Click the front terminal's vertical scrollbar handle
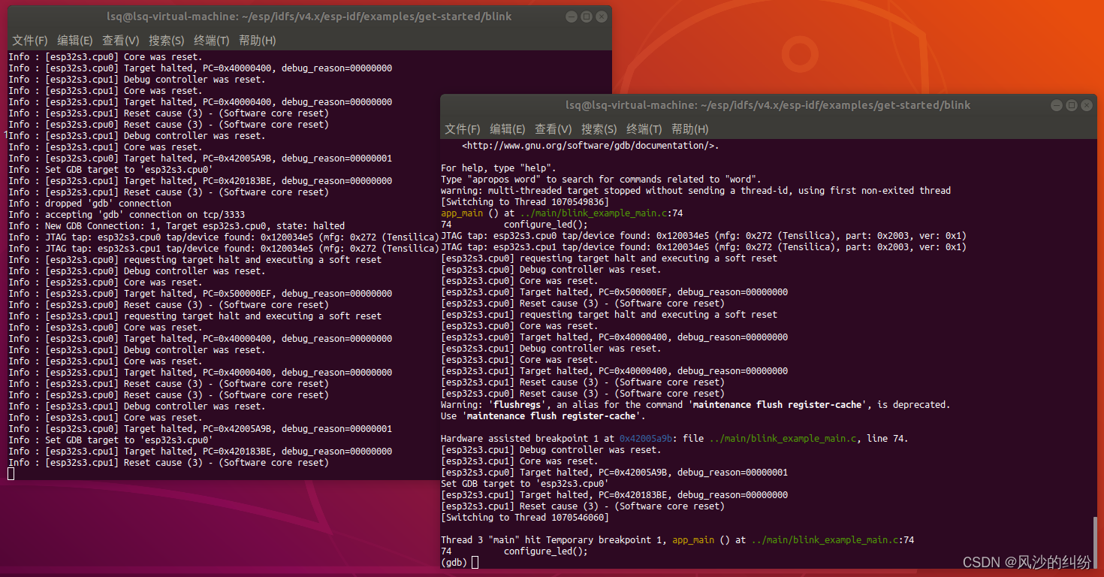This screenshot has height=577, width=1104. (1094, 542)
